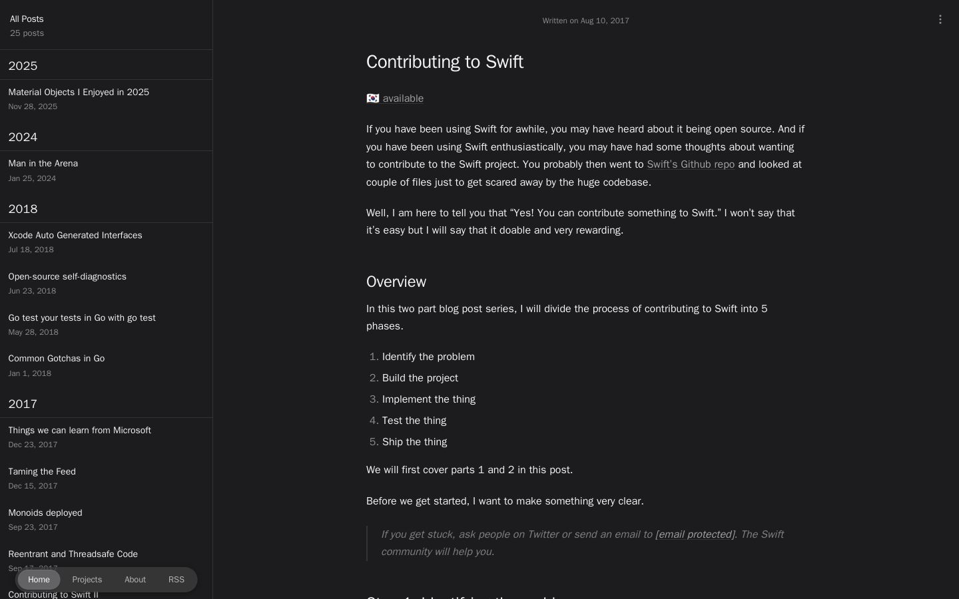Open 'Things we can learn from Microsoft' post
959x599 pixels.
click(x=106, y=437)
